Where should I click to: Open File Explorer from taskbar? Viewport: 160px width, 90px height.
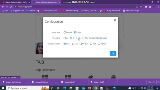coord(71,88)
